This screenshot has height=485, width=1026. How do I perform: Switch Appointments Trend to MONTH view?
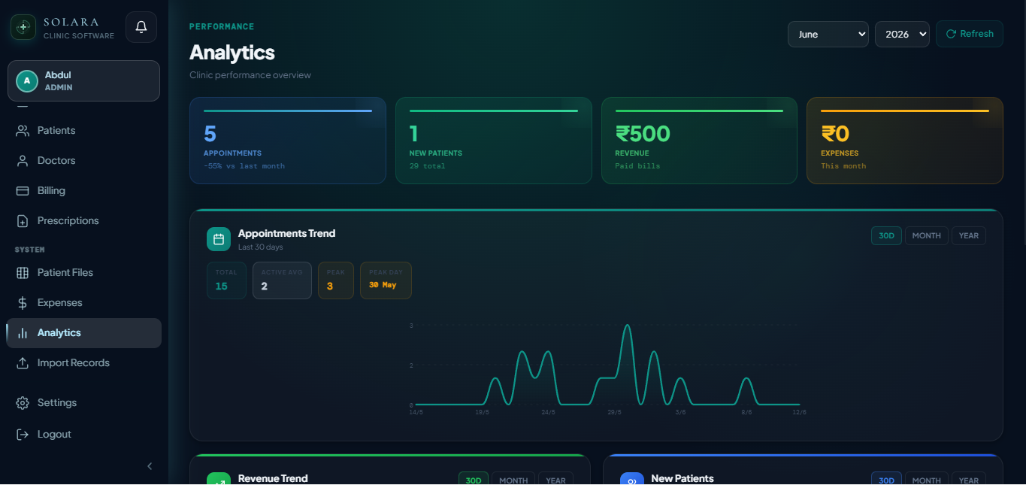(926, 235)
